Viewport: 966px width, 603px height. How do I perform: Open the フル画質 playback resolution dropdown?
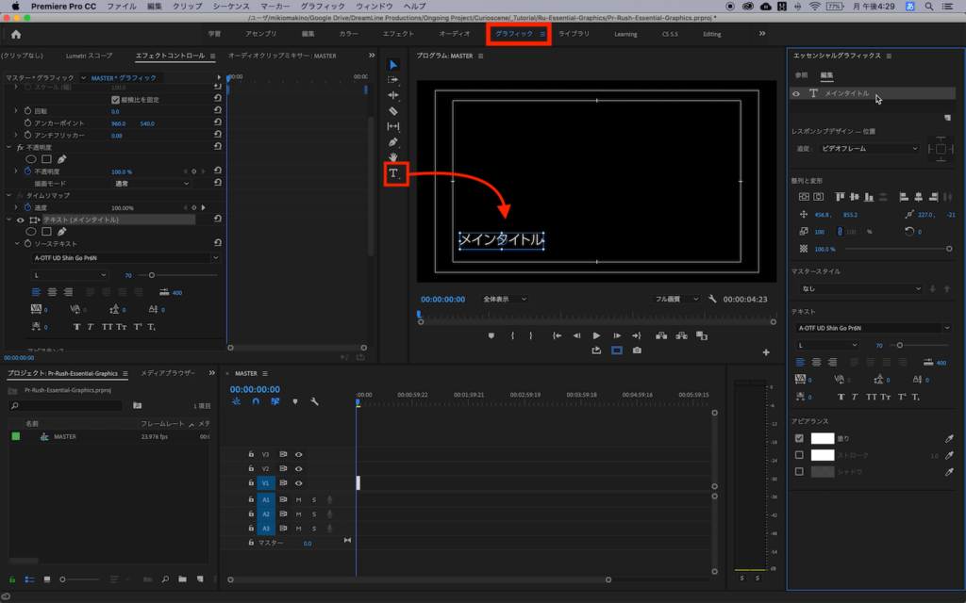[x=677, y=299]
